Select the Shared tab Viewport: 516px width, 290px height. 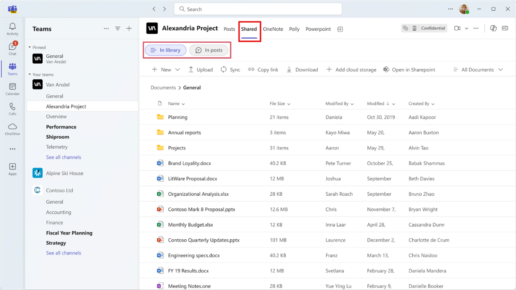coord(249,29)
